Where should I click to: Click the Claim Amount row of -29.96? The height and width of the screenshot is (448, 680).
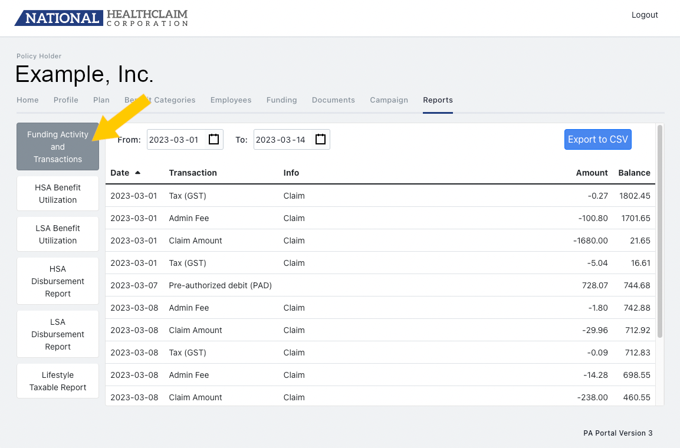click(380, 330)
